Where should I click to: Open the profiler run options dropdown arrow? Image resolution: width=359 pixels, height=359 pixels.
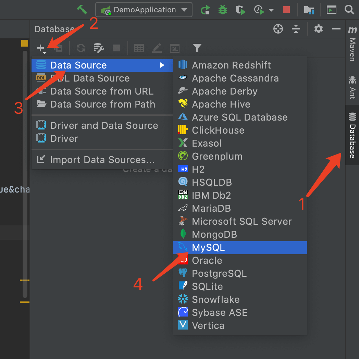pos(271,10)
